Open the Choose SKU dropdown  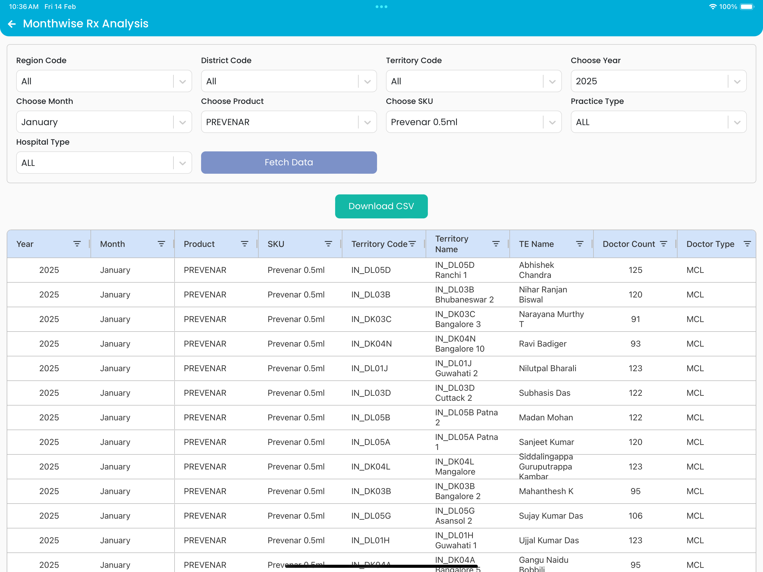pos(474,122)
